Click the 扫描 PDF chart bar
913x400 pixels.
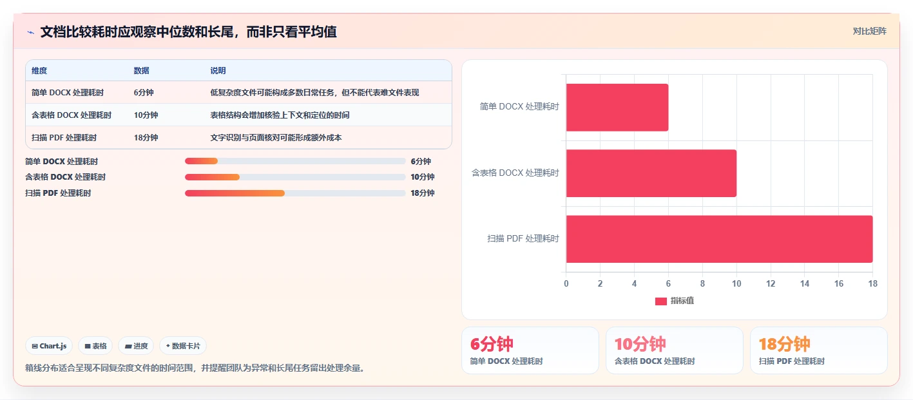(x=719, y=239)
